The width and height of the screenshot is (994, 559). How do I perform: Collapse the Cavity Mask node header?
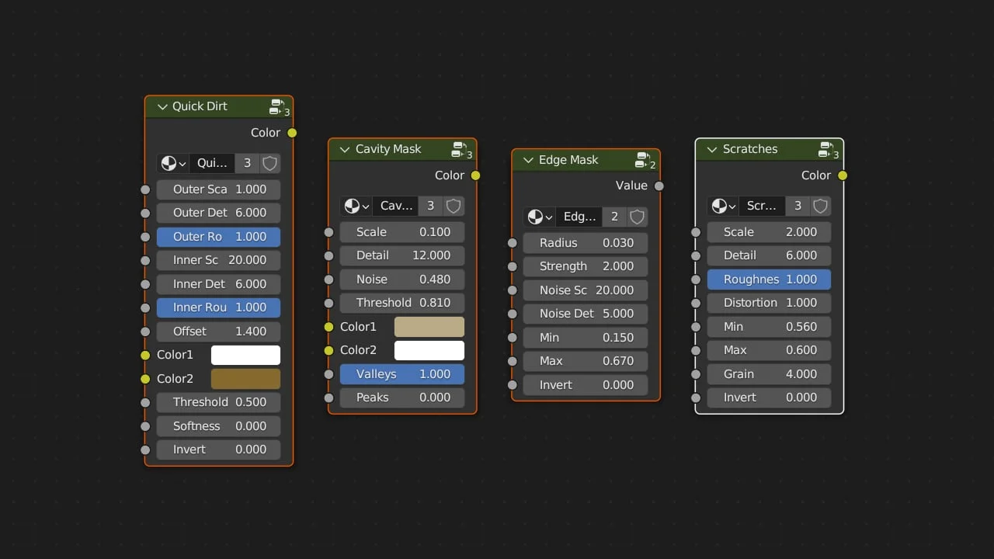344,149
